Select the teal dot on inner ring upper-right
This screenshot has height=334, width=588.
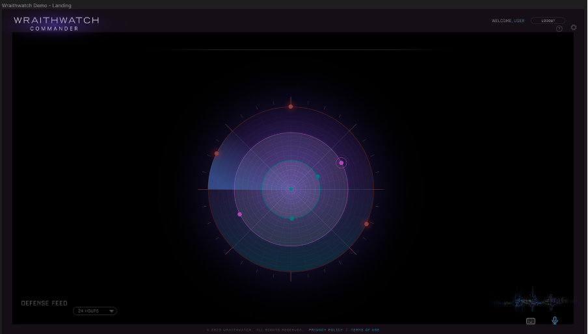tap(317, 177)
